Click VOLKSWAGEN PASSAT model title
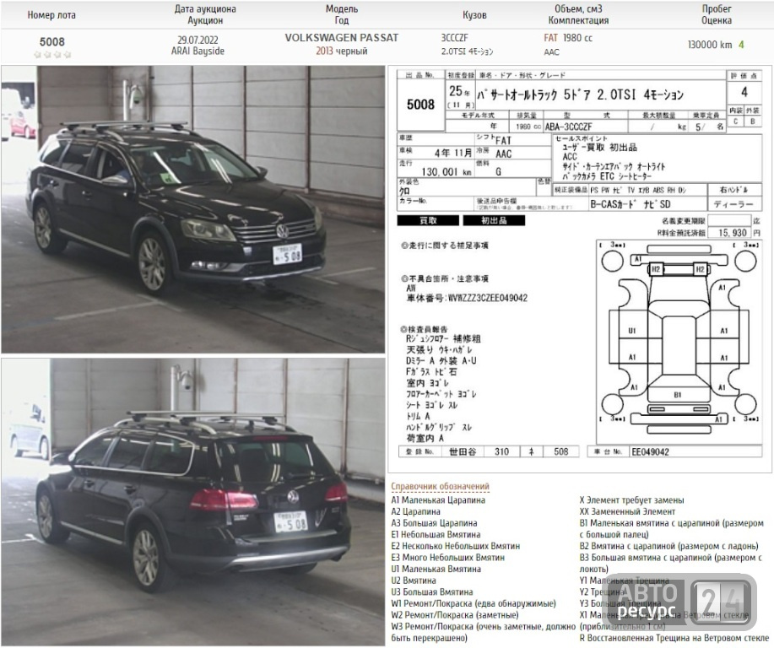The image size is (774, 648). 342,38
